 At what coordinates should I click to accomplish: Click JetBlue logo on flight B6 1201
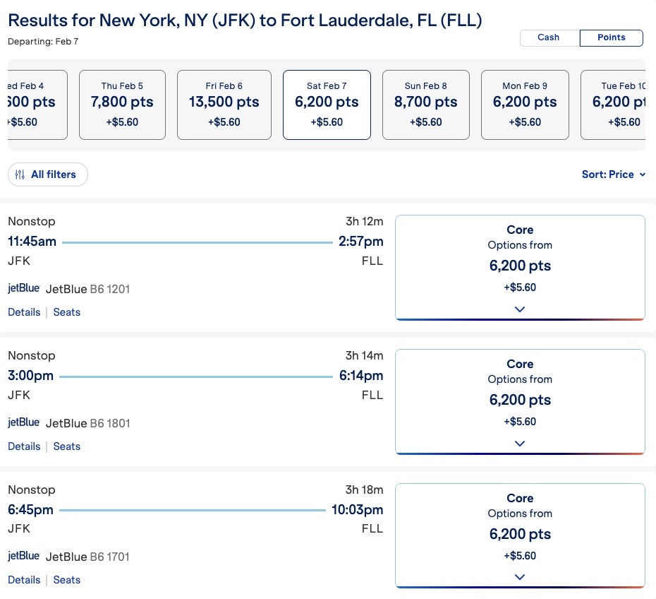click(x=24, y=288)
